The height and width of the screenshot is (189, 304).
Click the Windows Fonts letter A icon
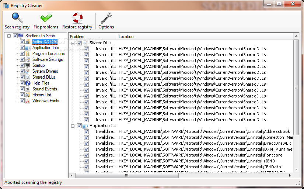28,101
